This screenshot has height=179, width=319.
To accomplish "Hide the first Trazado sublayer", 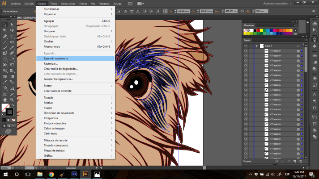I will (246, 51).
